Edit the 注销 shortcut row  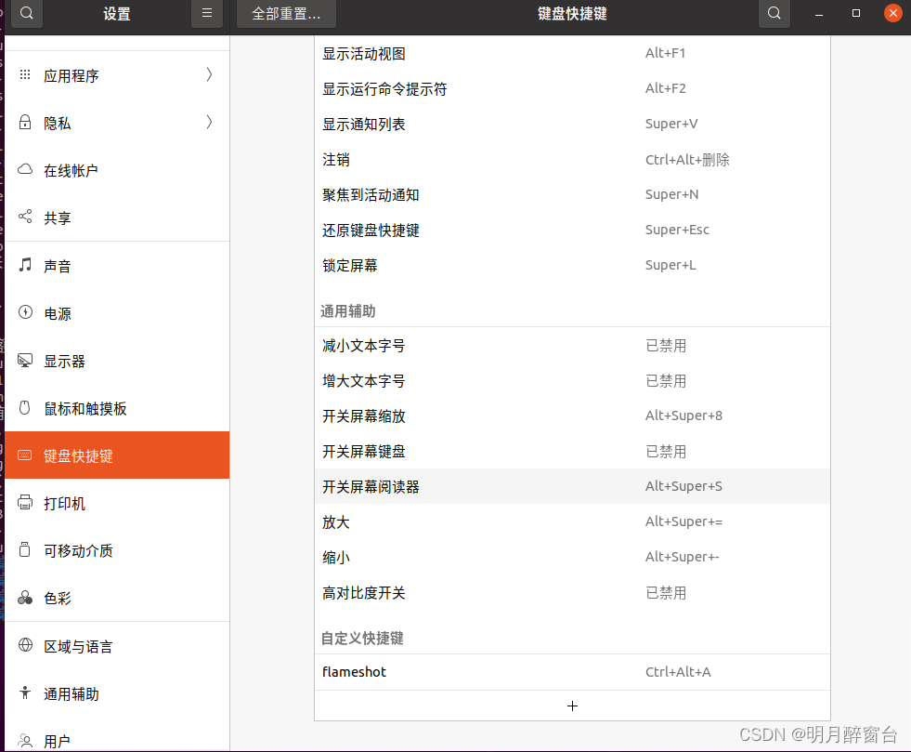[x=572, y=159]
